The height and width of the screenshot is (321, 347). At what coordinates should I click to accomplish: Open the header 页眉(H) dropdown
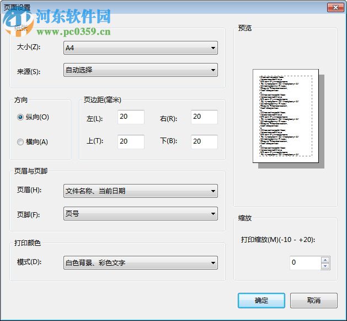[x=141, y=191]
